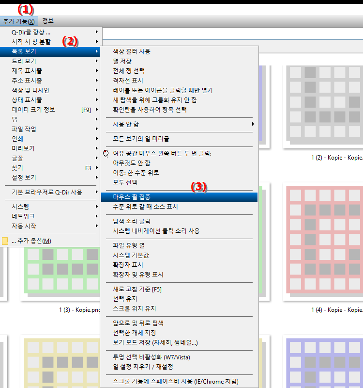
Task: Toggle 선택한 개체 저장 option
Action: 179,333
